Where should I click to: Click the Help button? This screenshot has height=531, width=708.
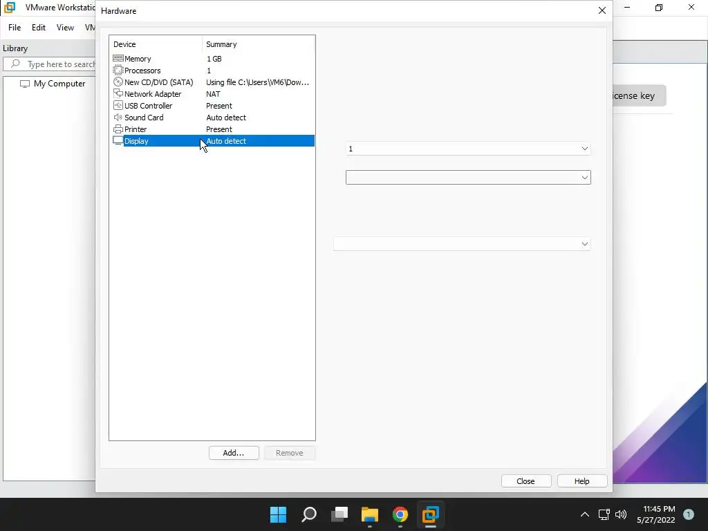pos(582,481)
